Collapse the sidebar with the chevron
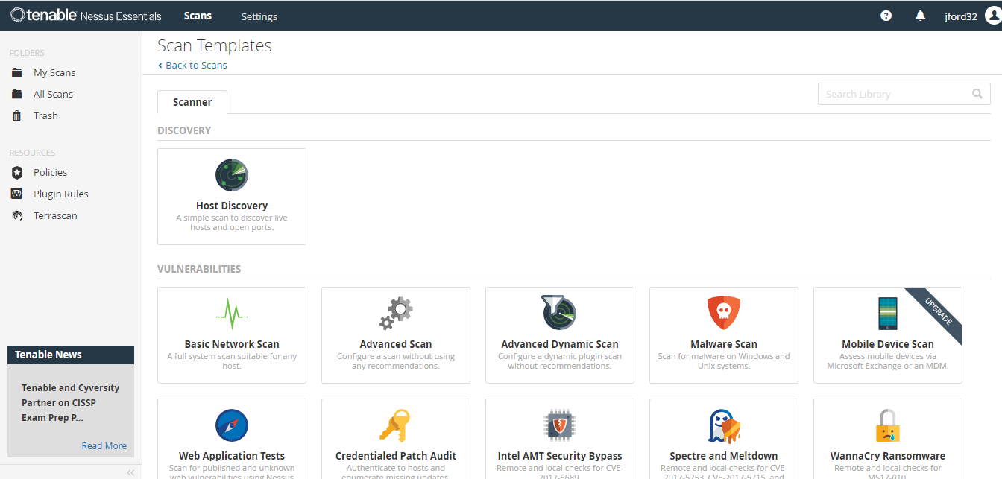The image size is (1002, 479). coord(130,472)
